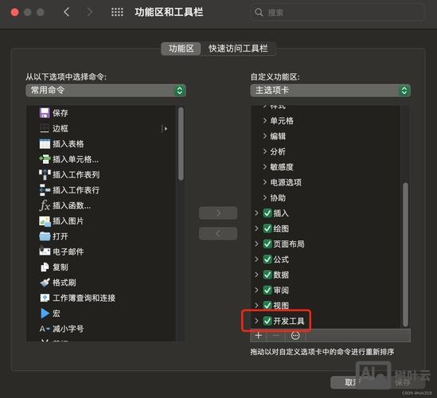Open the show-all preferences grid icon
437x398 pixels.
pos(117,12)
